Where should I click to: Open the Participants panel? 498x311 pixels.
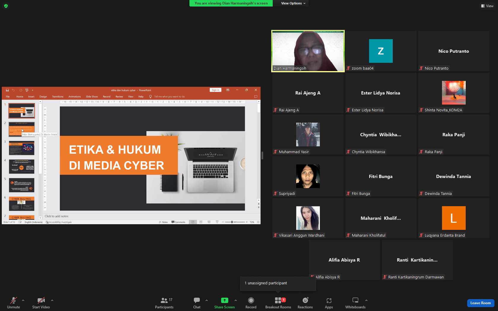[164, 303]
